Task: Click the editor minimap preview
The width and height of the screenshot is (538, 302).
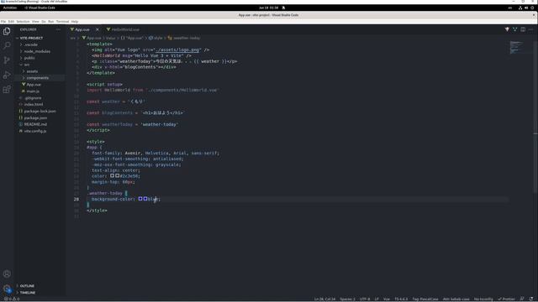Action: click(x=516, y=47)
